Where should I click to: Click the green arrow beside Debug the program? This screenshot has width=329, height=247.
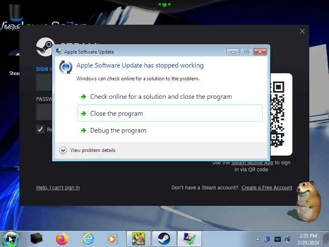[83, 130]
